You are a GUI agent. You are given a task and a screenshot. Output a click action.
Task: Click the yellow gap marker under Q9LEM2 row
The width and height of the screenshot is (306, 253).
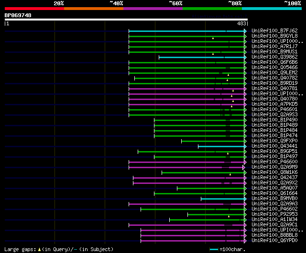coord(228,75)
